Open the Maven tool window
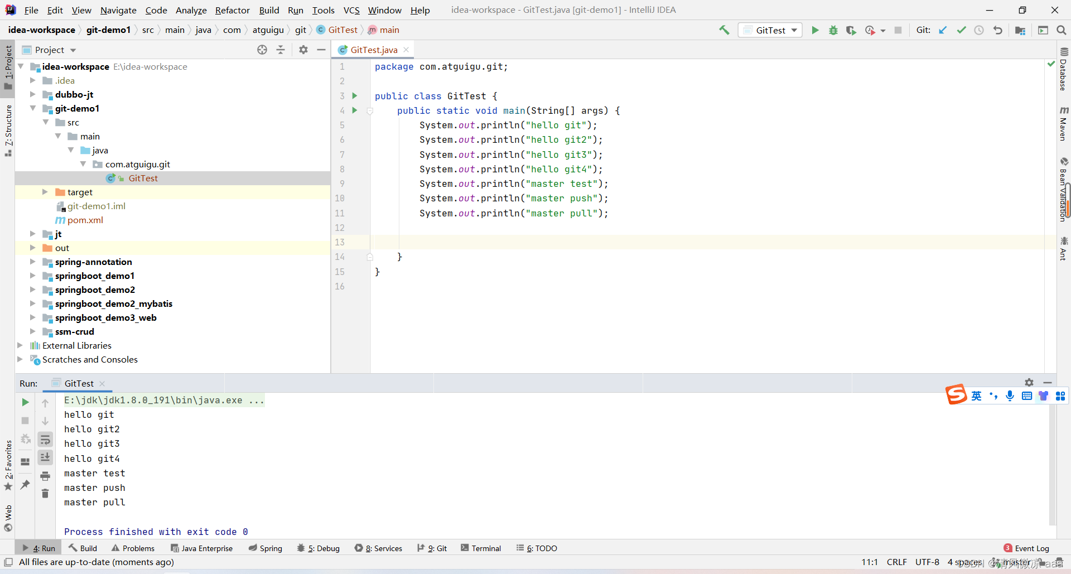Image resolution: width=1071 pixels, height=574 pixels. 1064,123
